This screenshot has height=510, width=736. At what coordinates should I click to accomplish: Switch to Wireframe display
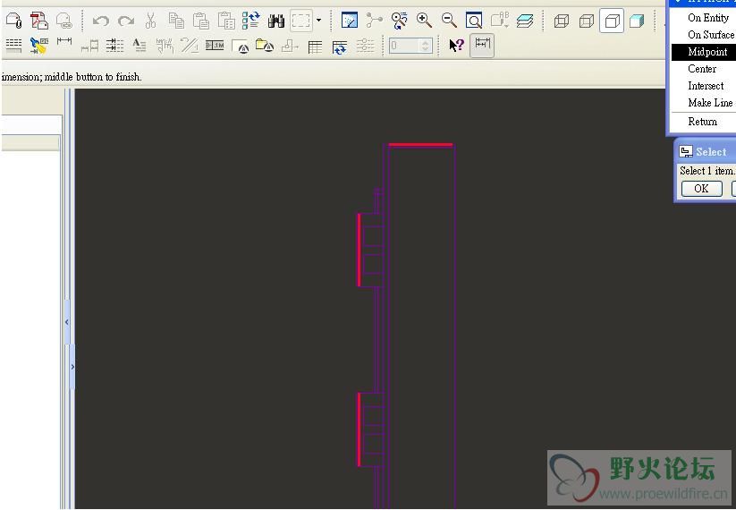562,21
